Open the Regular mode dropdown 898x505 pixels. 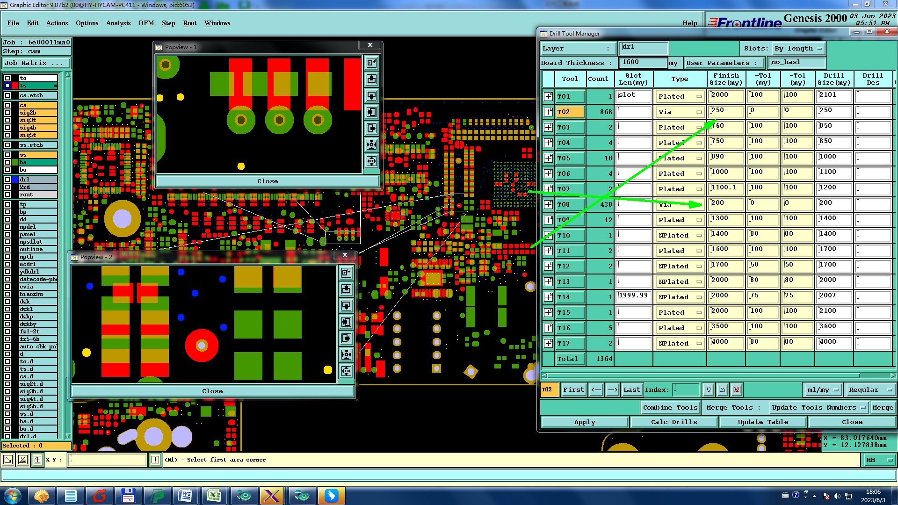[870, 390]
